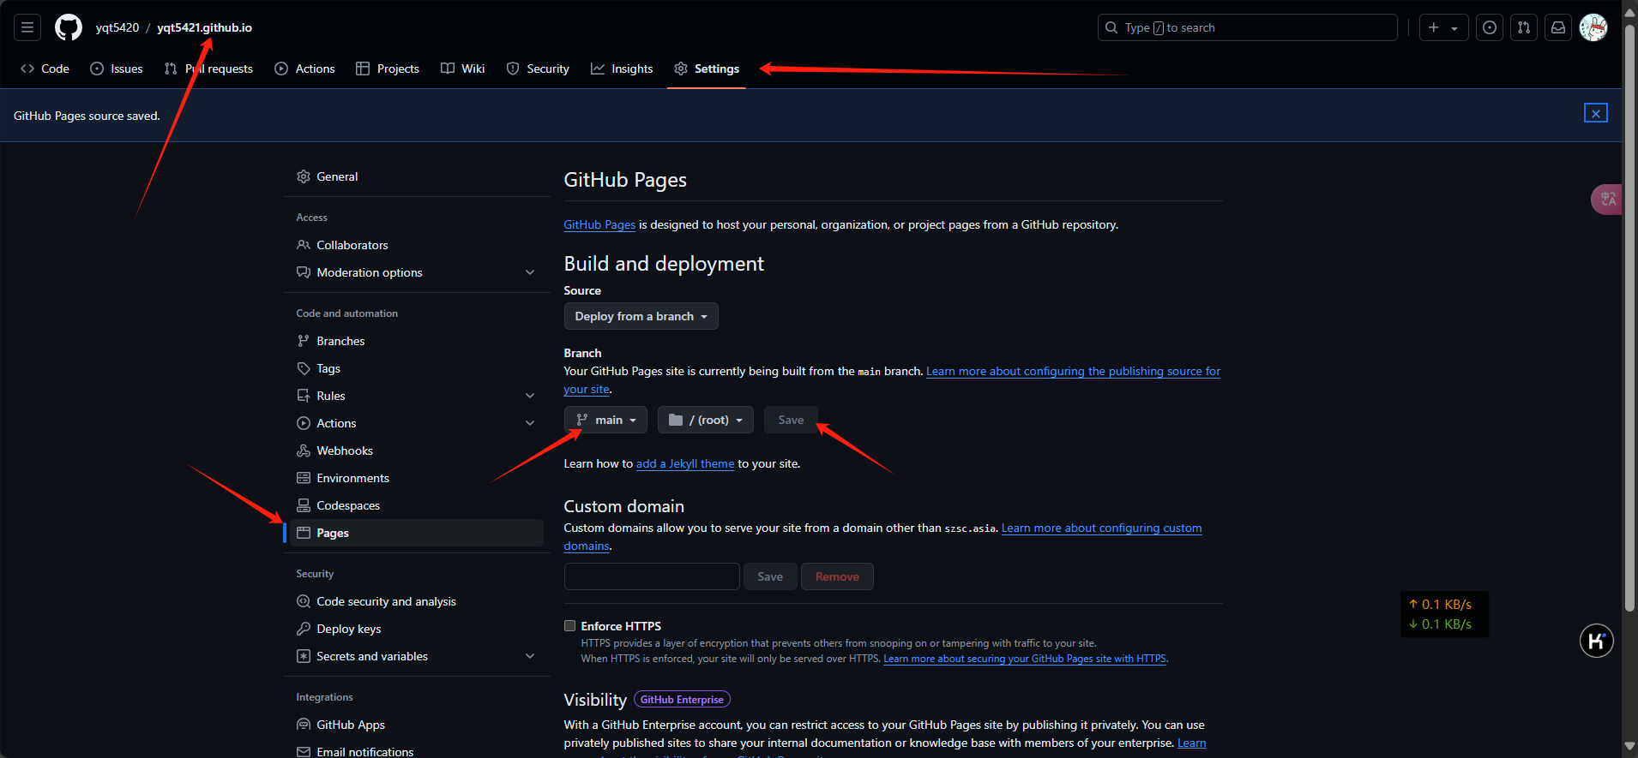Screen dimensions: 1638x758
Task: Open the Projects tab
Action: coord(388,69)
